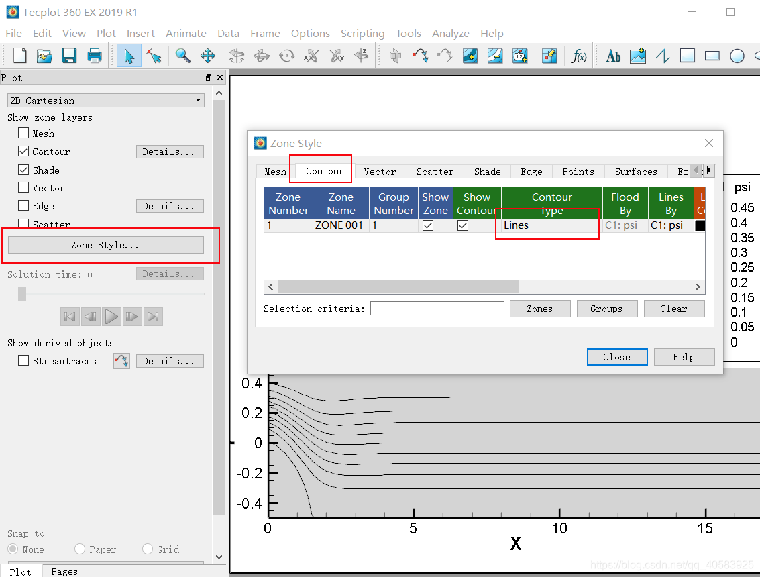Open the f(x) equation tool

tap(579, 56)
